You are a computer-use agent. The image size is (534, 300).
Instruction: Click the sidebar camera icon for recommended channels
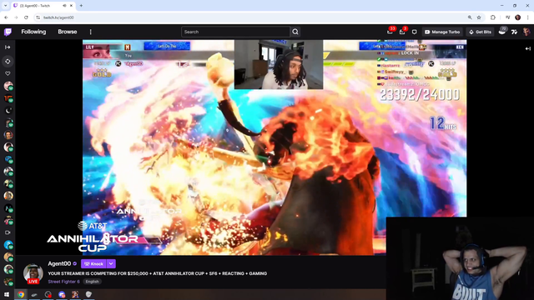point(8,232)
